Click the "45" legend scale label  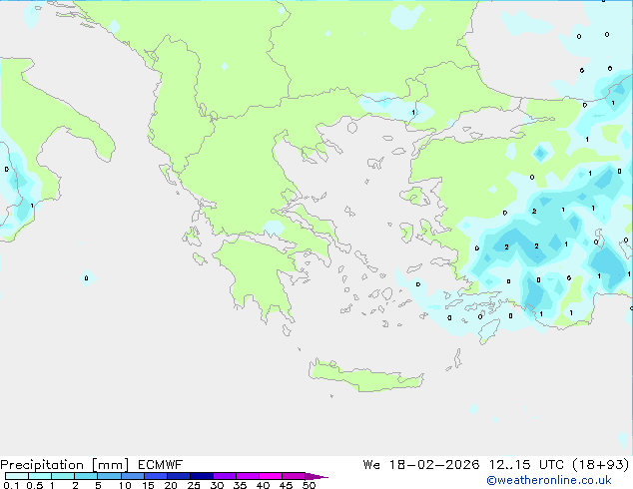pos(286,485)
